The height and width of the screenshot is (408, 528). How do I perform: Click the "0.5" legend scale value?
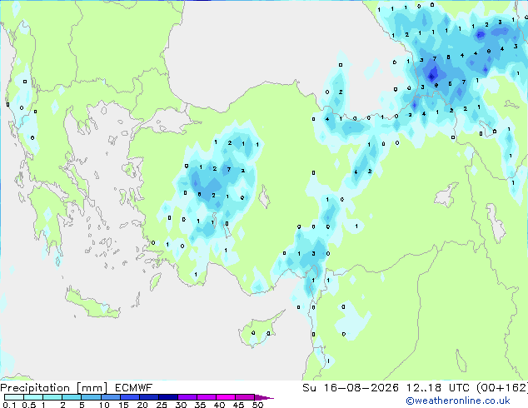pyautogui.click(x=28, y=405)
